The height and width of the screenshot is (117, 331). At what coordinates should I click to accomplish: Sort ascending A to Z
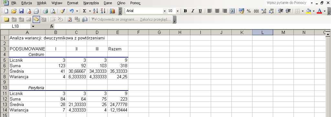(x=96, y=11)
